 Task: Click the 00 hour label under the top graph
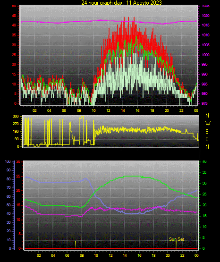coord(196,110)
